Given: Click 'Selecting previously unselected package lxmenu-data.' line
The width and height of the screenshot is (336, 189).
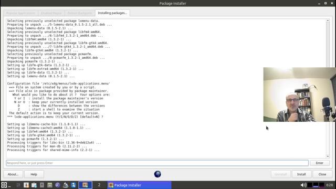Looking at the screenshot, I should click(54, 21).
